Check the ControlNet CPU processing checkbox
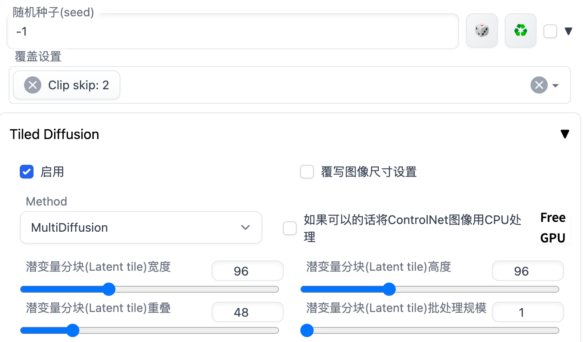The height and width of the screenshot is (342, 583). 290,228
